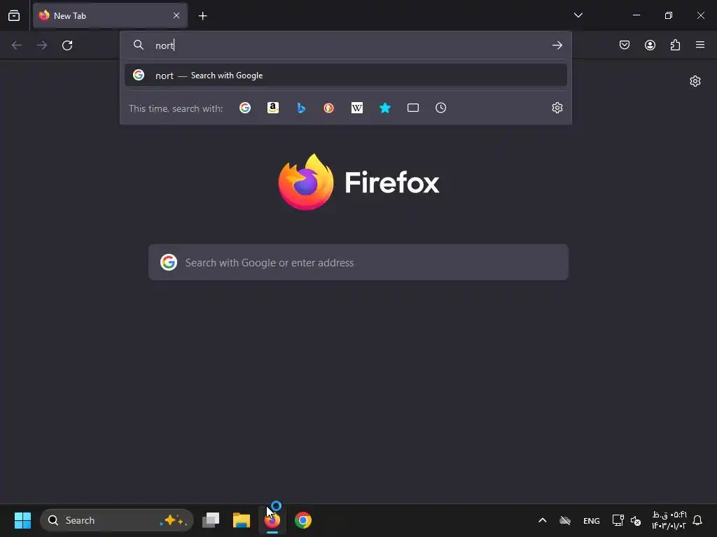Click the go arrow in address bar
The height and width of the screenshot is (537, 717).
tap(557, 45)
